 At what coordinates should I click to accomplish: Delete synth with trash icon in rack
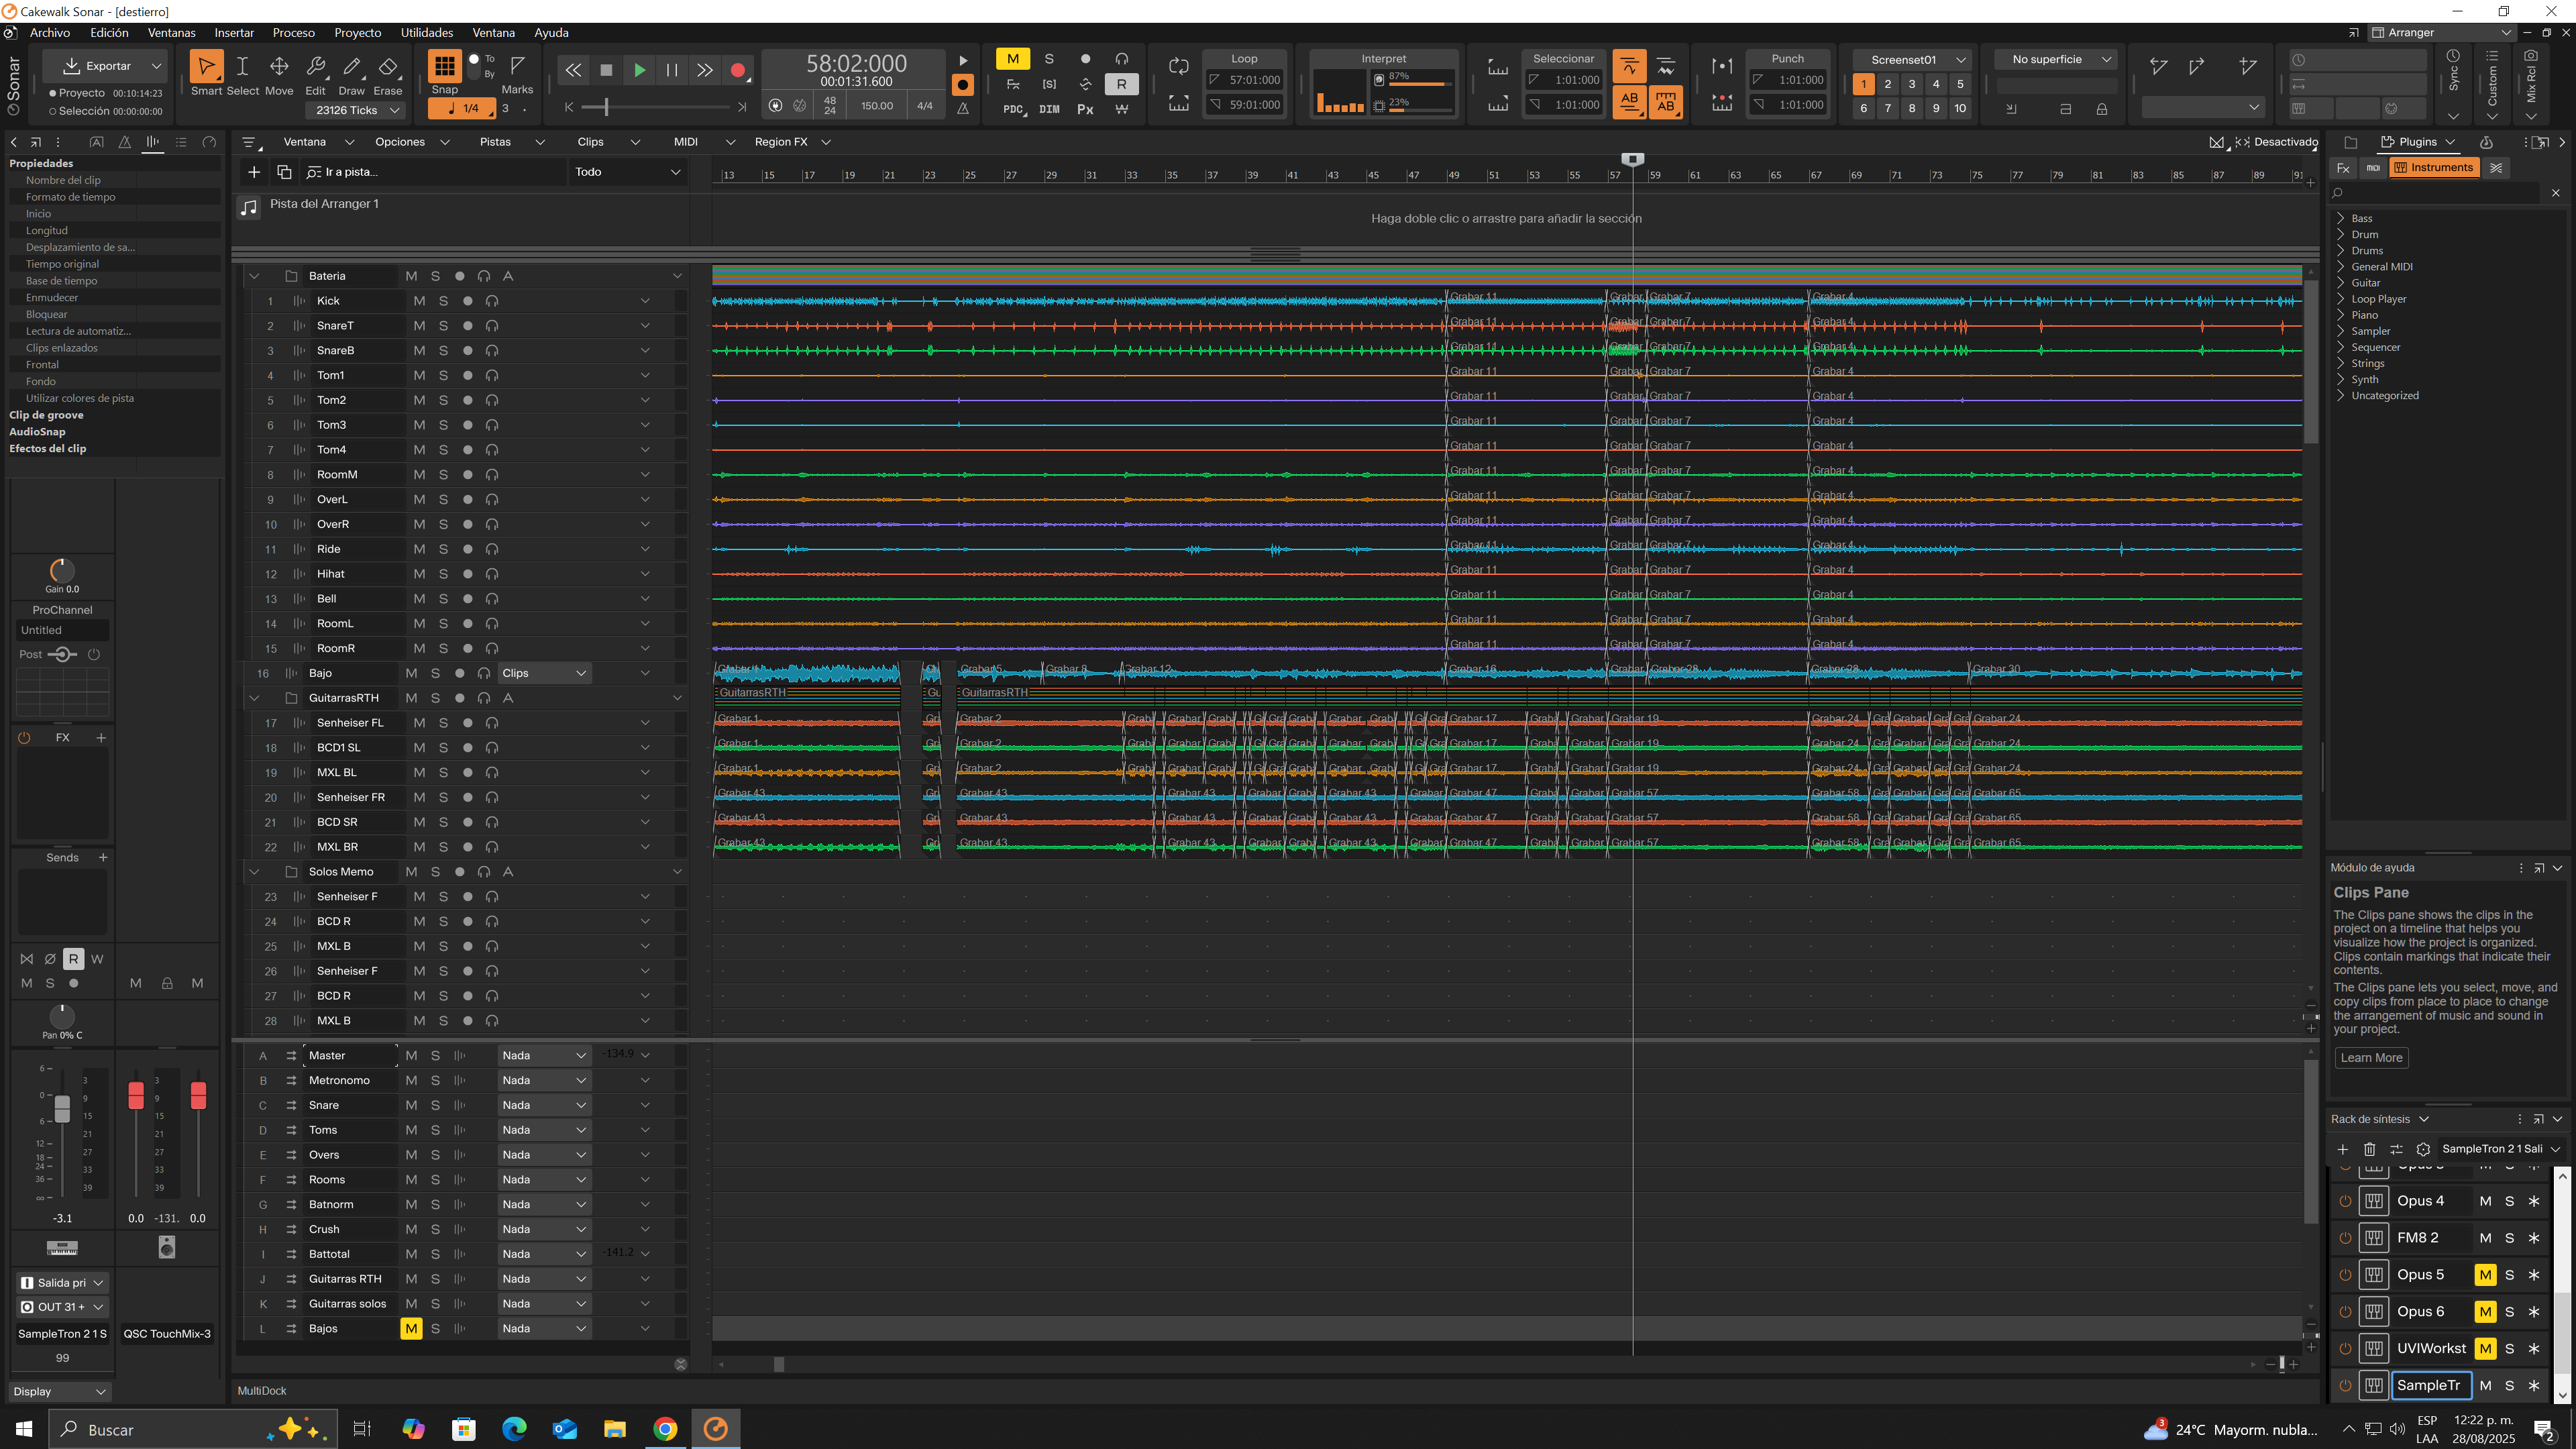[2369, 1149]
